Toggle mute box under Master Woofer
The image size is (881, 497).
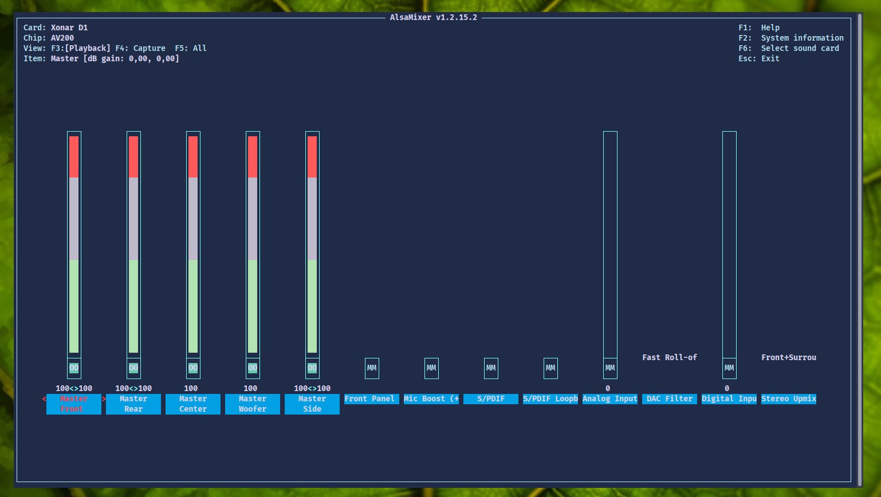253,368
